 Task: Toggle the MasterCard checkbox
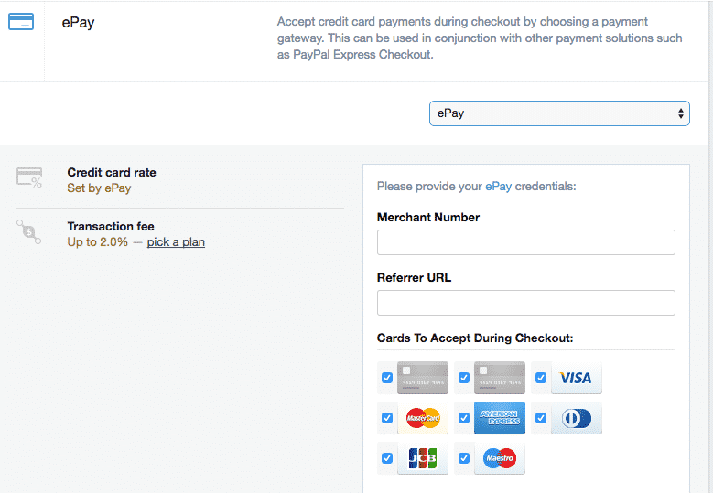(x=387, y=418)
